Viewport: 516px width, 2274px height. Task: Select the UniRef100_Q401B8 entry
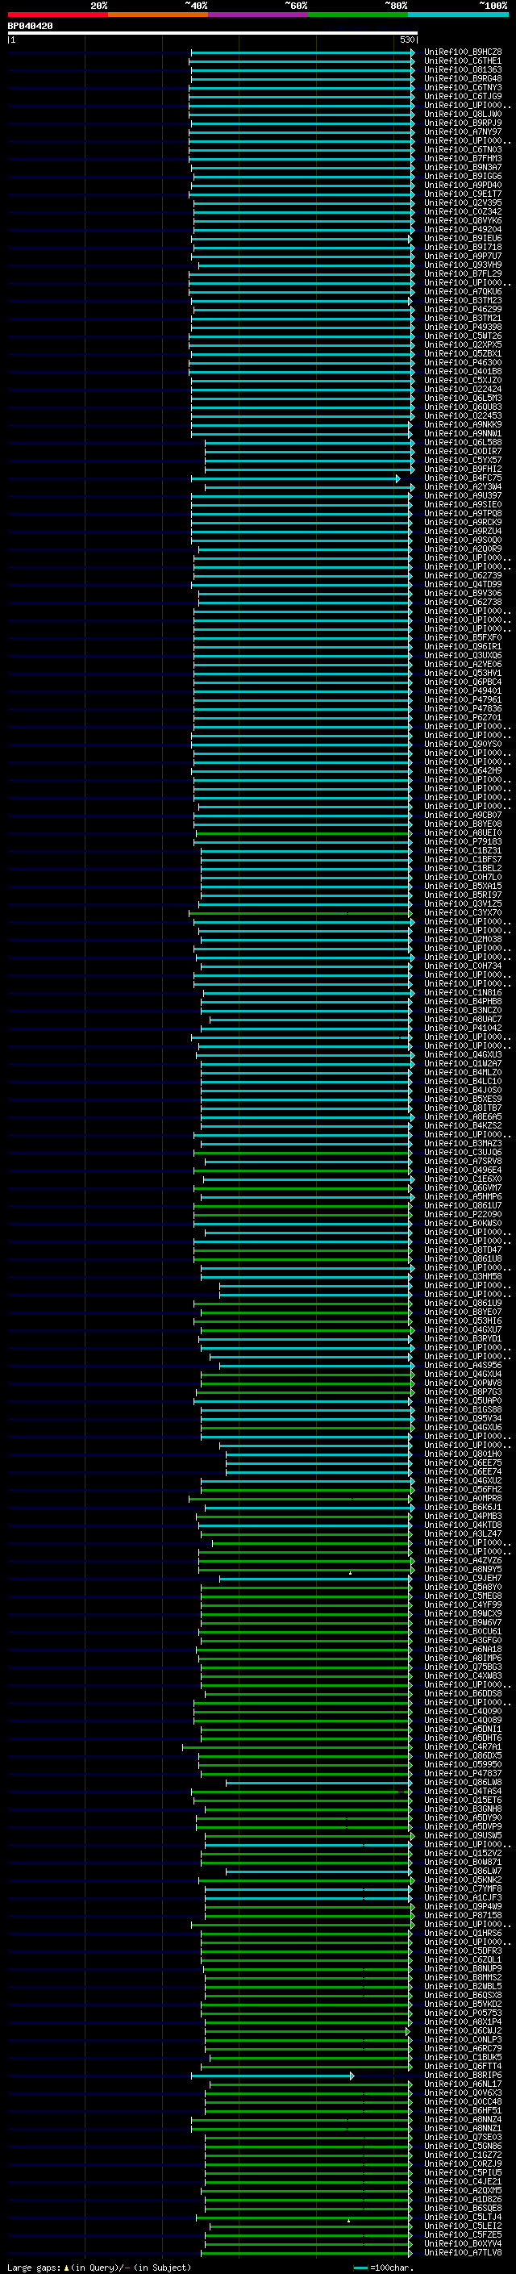point(462,372)
